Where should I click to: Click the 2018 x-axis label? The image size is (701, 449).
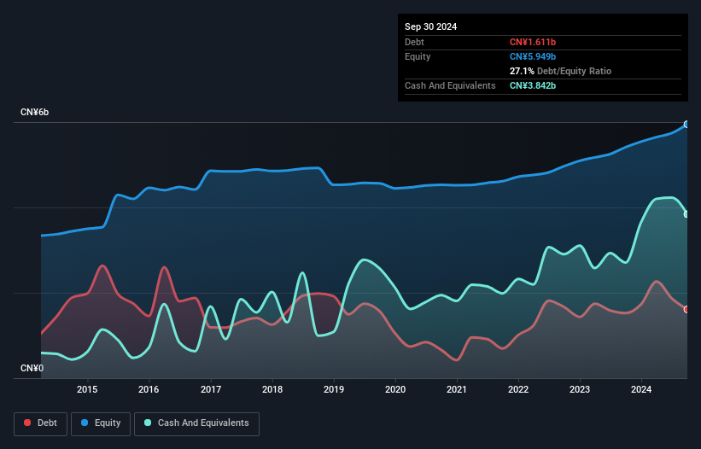point(272,389)
